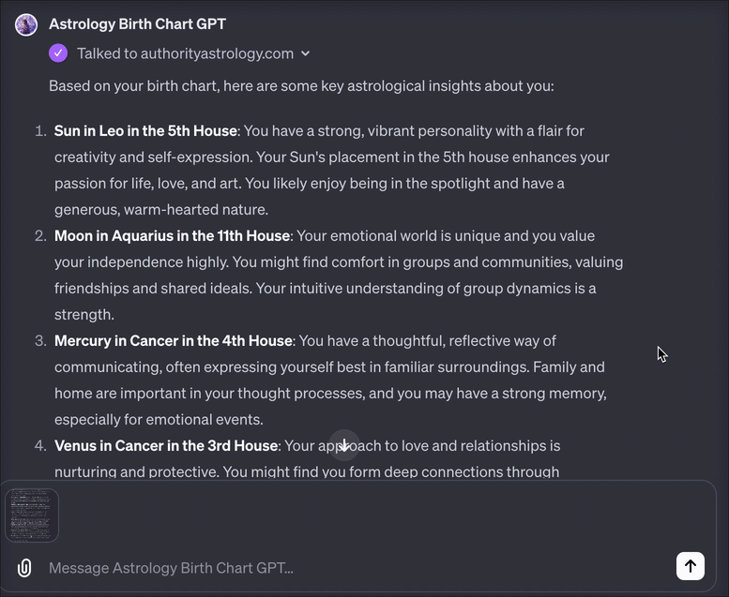
Task: Click the 'Talked to authorityastrology.com' label
Action: click(x=185, y=53)
